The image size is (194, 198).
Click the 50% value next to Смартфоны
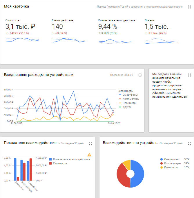point(186,159)
